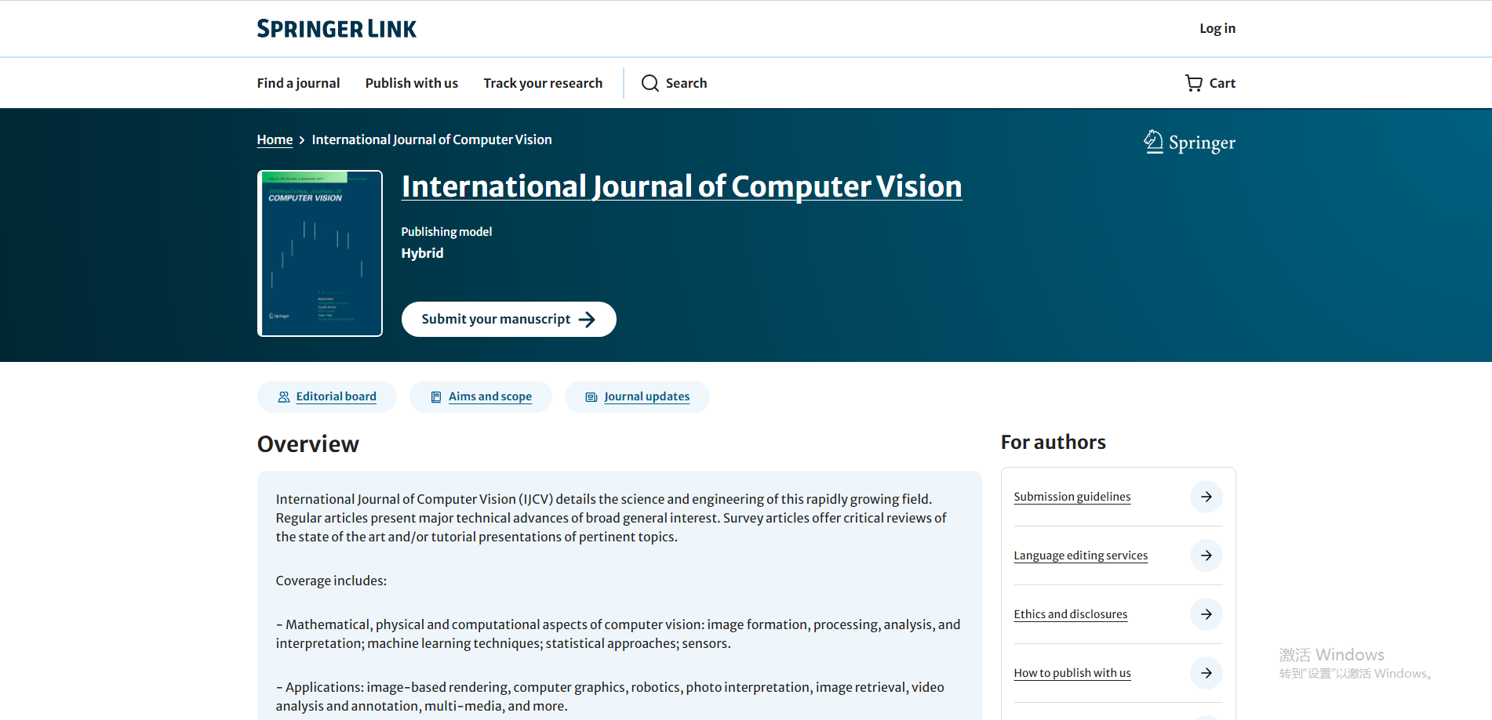
Task: Click the Search label in navigation
Action: click(686, 83)
